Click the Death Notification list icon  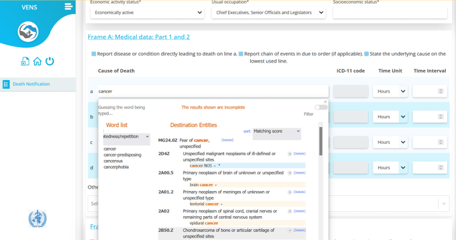tap(6, 84)
